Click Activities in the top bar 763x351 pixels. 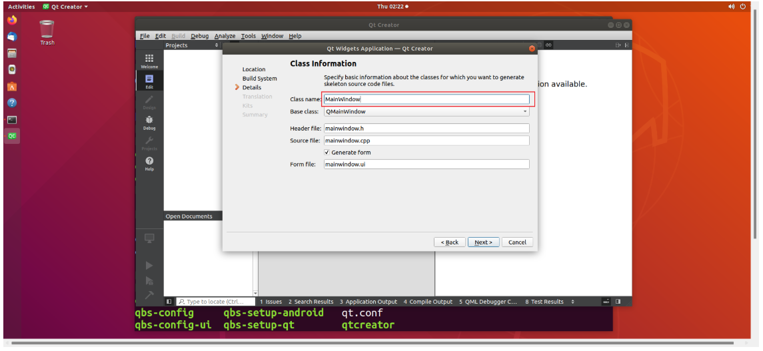click(x=21, y=7)
